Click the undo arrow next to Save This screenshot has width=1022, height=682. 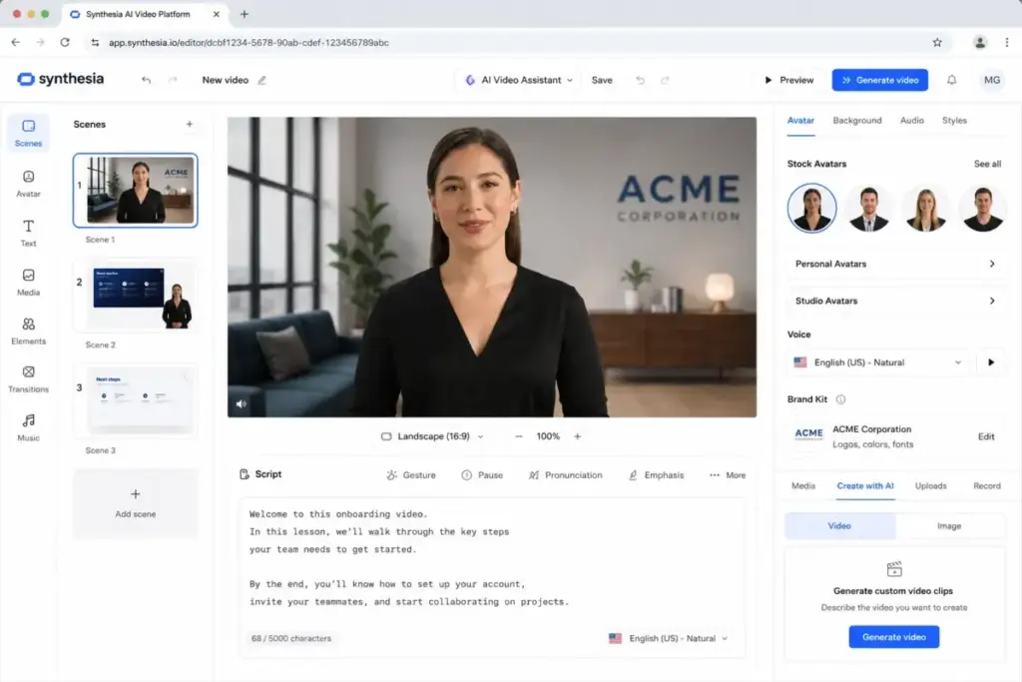[x=640, y=80]
